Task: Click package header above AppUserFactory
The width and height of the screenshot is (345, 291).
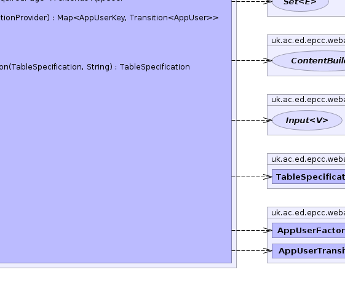Action: coord(308,213)
